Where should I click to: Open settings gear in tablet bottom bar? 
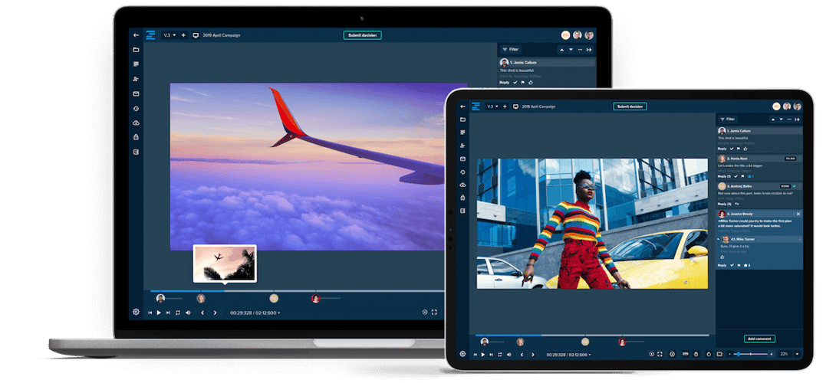click(x=462, y=354)
